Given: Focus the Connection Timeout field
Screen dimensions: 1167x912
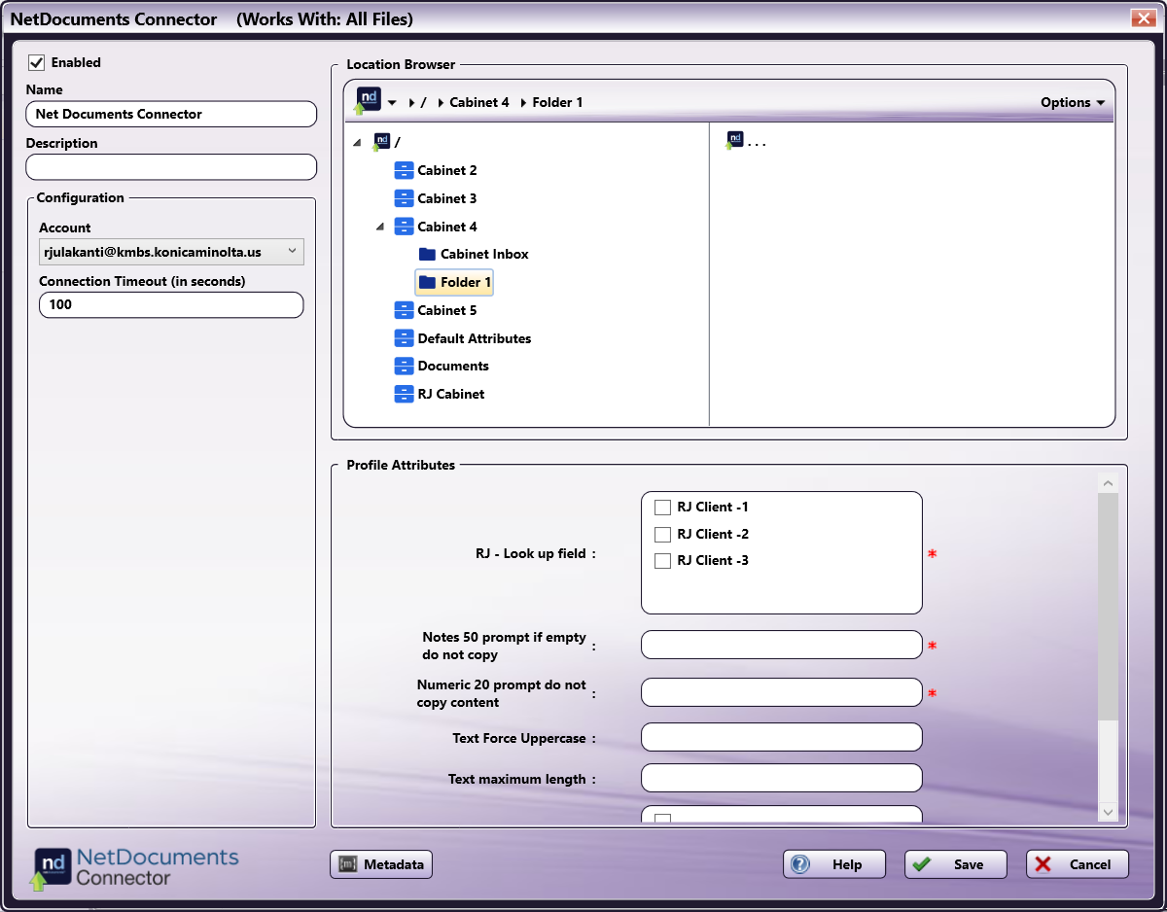Looking at the screenshot, I should (x=171, y=304).
